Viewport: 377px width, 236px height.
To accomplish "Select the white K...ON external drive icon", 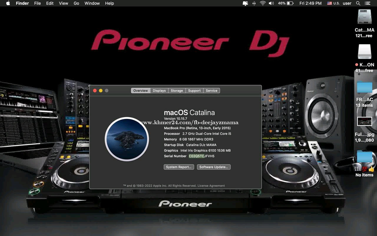I will pos(365,52).
